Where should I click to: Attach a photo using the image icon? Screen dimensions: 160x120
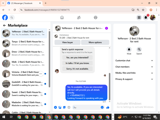(60, 107)
